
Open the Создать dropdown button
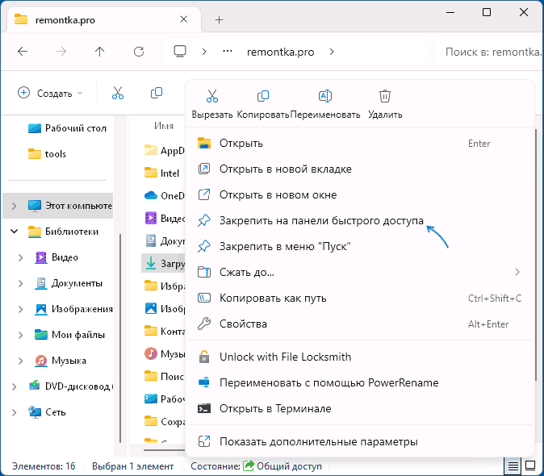click(x=50, y=94)
